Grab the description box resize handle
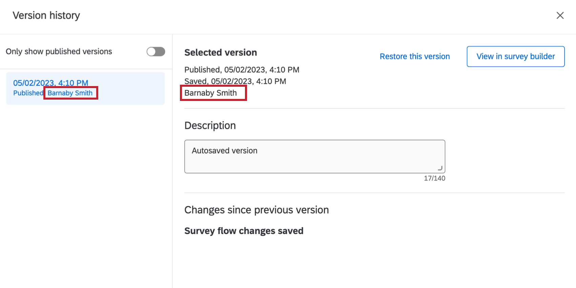Viewport: 576px width, 288px height. tap(440, 168)
